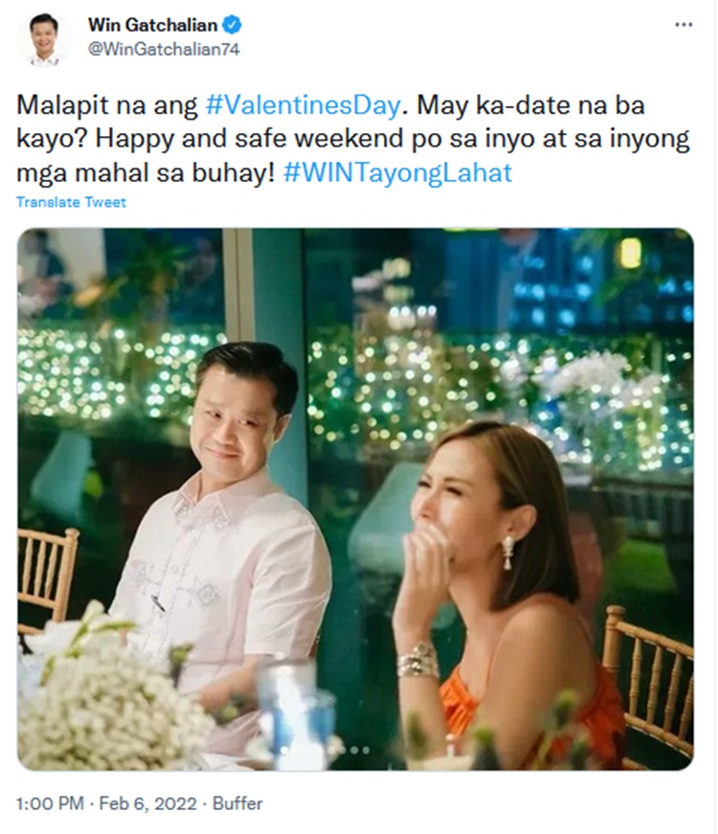The image size is (718, 834).
Task: Open the 1:00 PM timestamp link
Action: [50, 803]
